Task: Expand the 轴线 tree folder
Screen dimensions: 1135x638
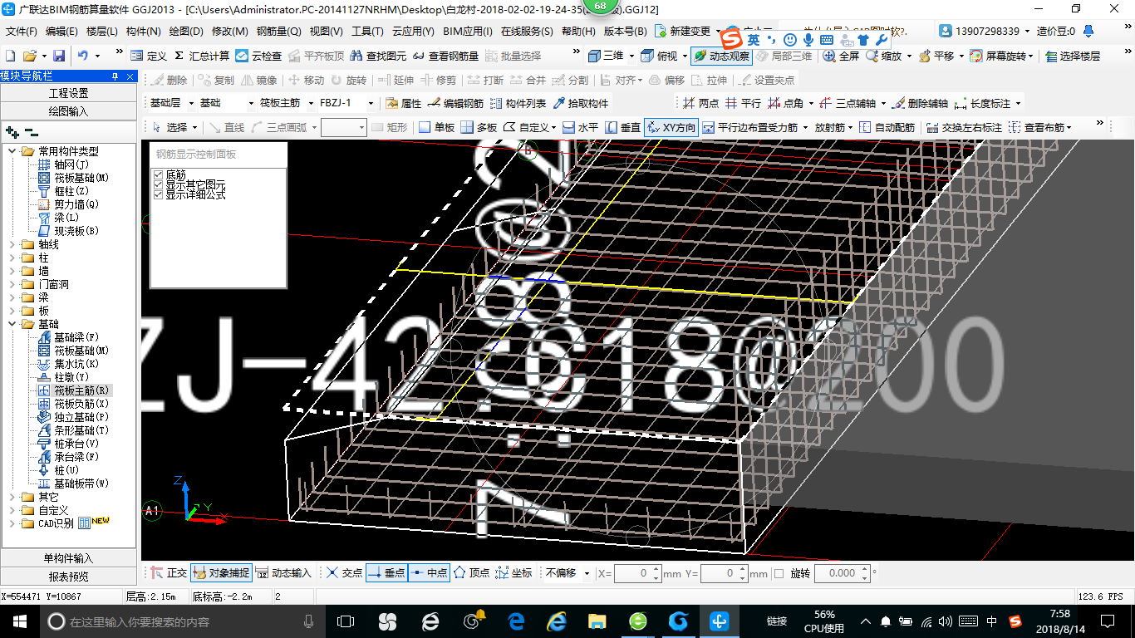Action: point(12,244)
